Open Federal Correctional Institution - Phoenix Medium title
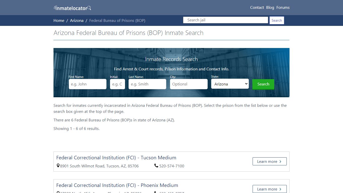Image resolution: width=343 pixels, height=193 pixels. 117,185
